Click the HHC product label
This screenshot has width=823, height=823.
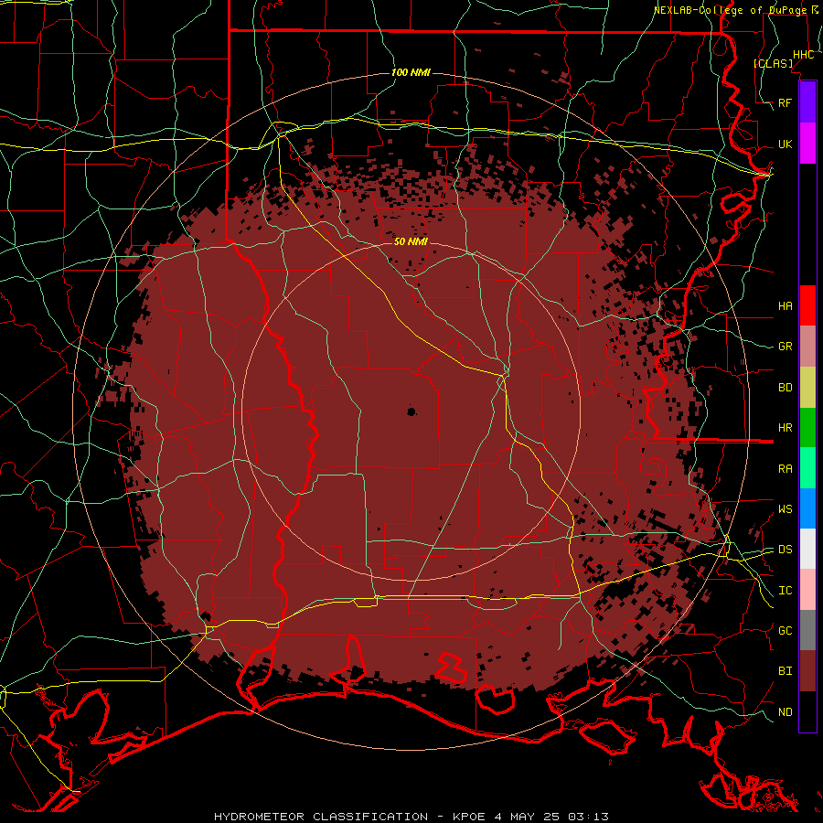pos(803,55)
